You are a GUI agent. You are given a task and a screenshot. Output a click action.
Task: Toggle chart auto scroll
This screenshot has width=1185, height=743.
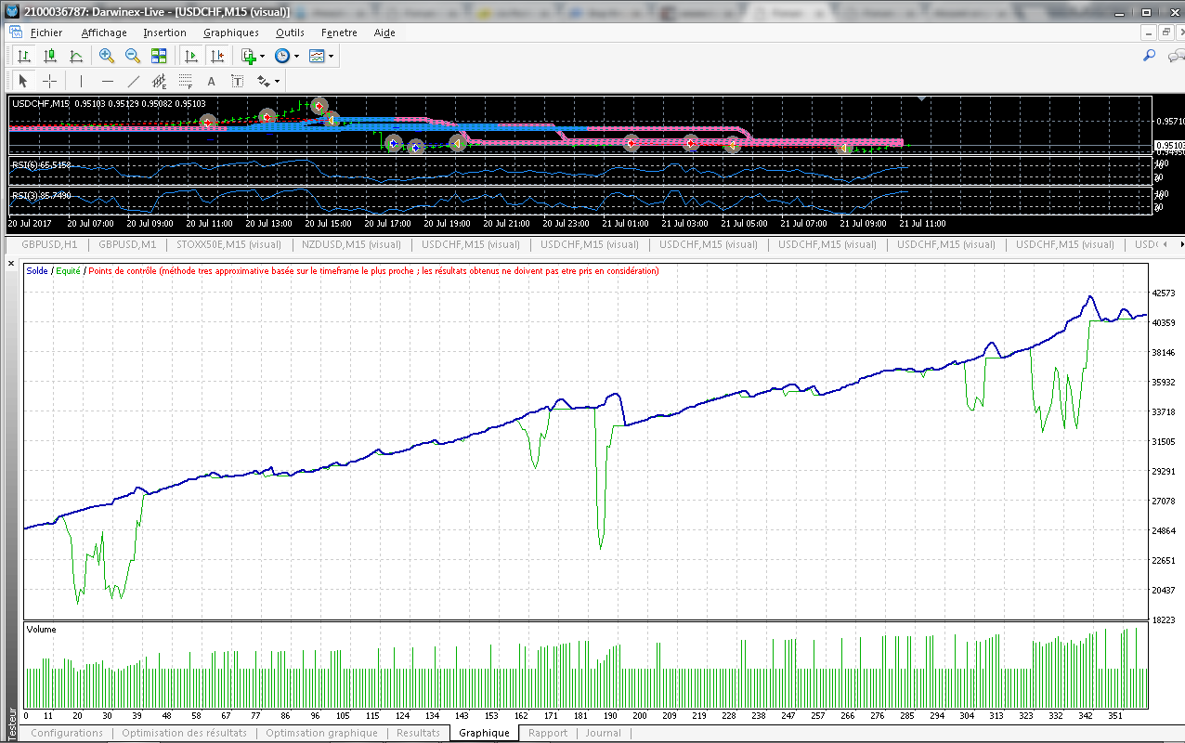(190, 56)
